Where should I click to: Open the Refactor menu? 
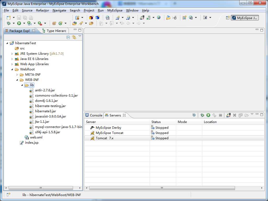pyautogui.click(x=43, y=10)
